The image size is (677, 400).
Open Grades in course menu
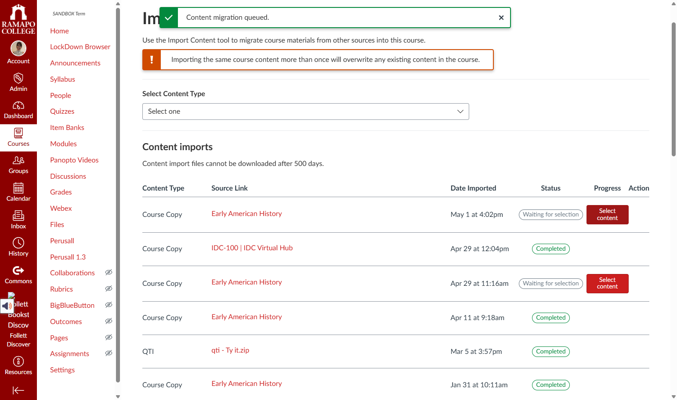click(x=61, y=192)
